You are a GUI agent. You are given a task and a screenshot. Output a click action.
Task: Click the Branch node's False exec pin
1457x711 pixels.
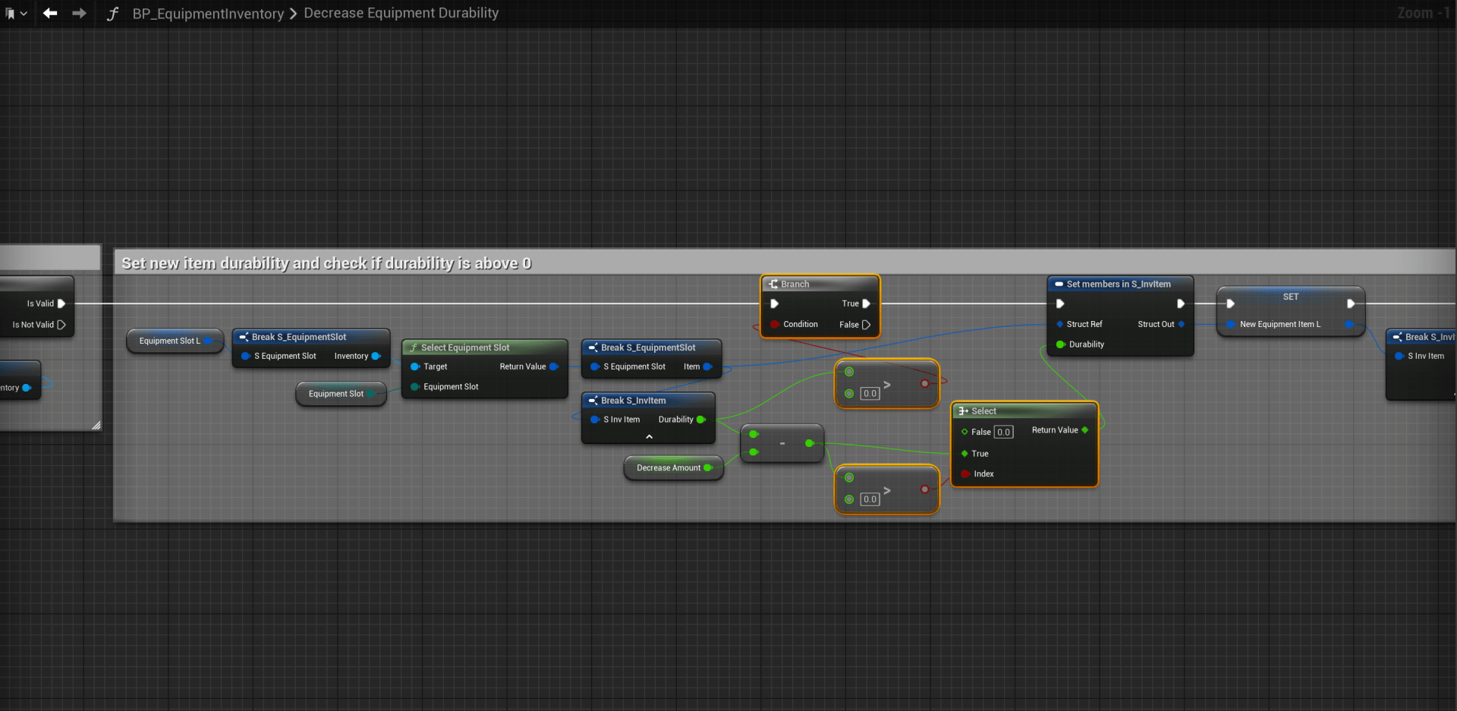866,325
